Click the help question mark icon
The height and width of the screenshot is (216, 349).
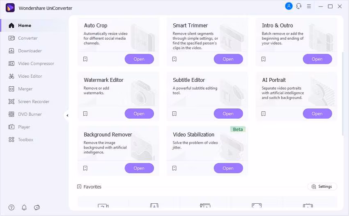(x=11, y=207)
